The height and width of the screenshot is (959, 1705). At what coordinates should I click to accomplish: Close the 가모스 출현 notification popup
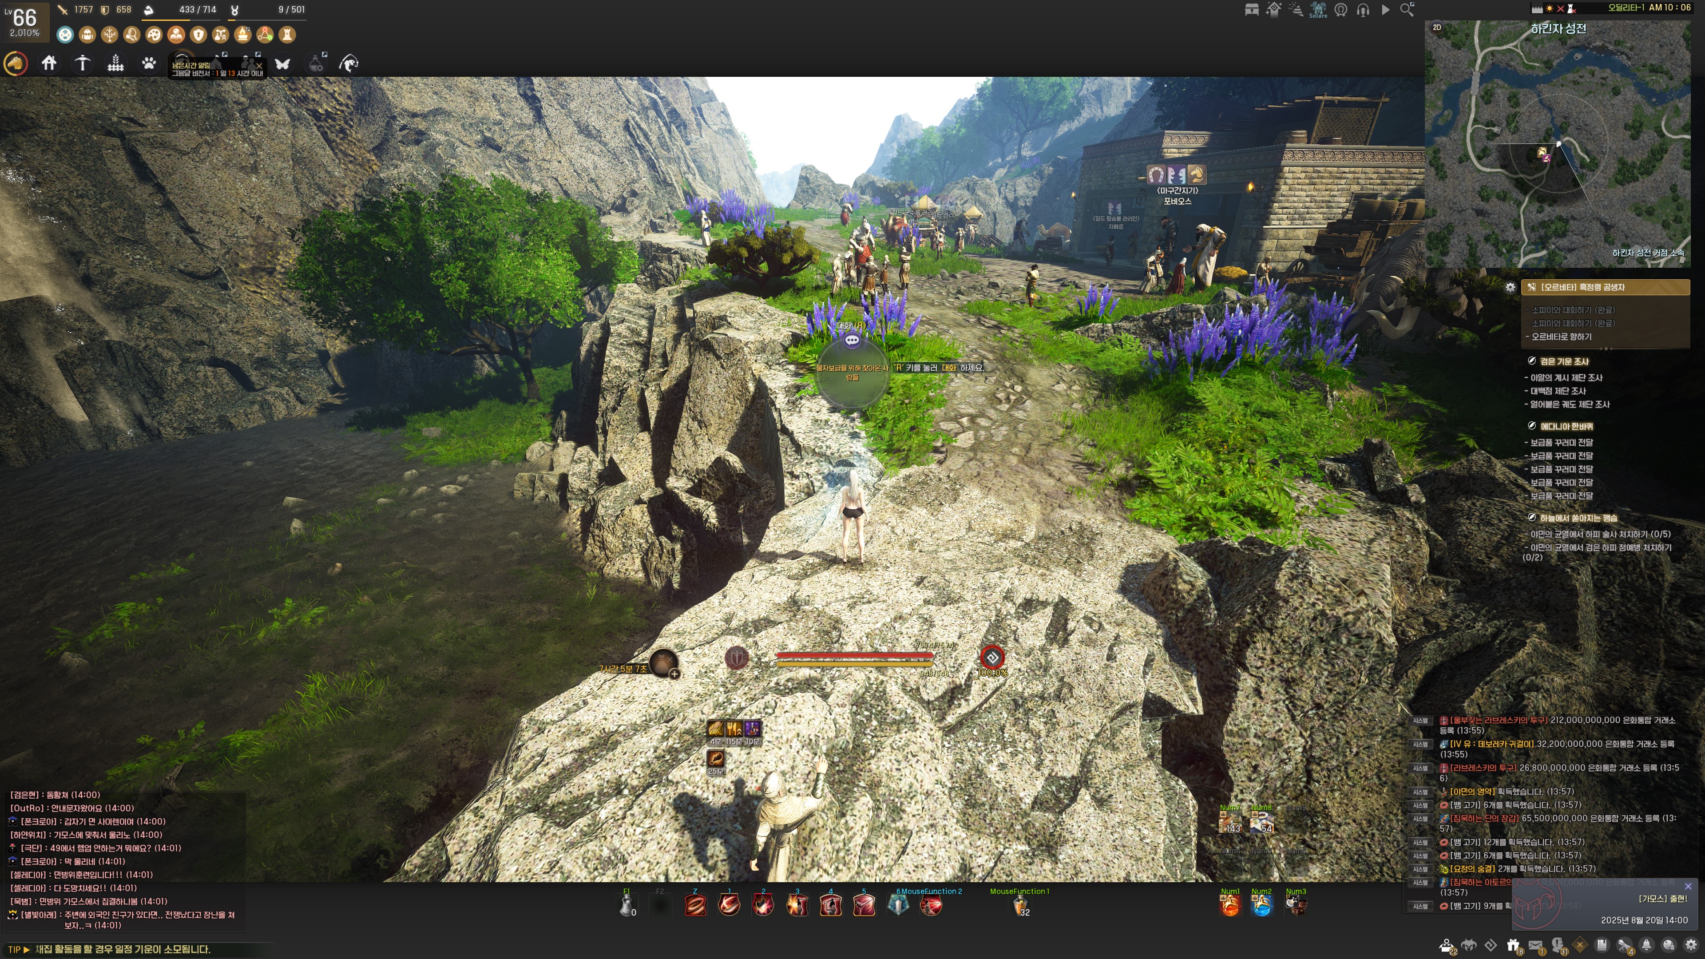pyautogui.click(x=1688, y=886)
